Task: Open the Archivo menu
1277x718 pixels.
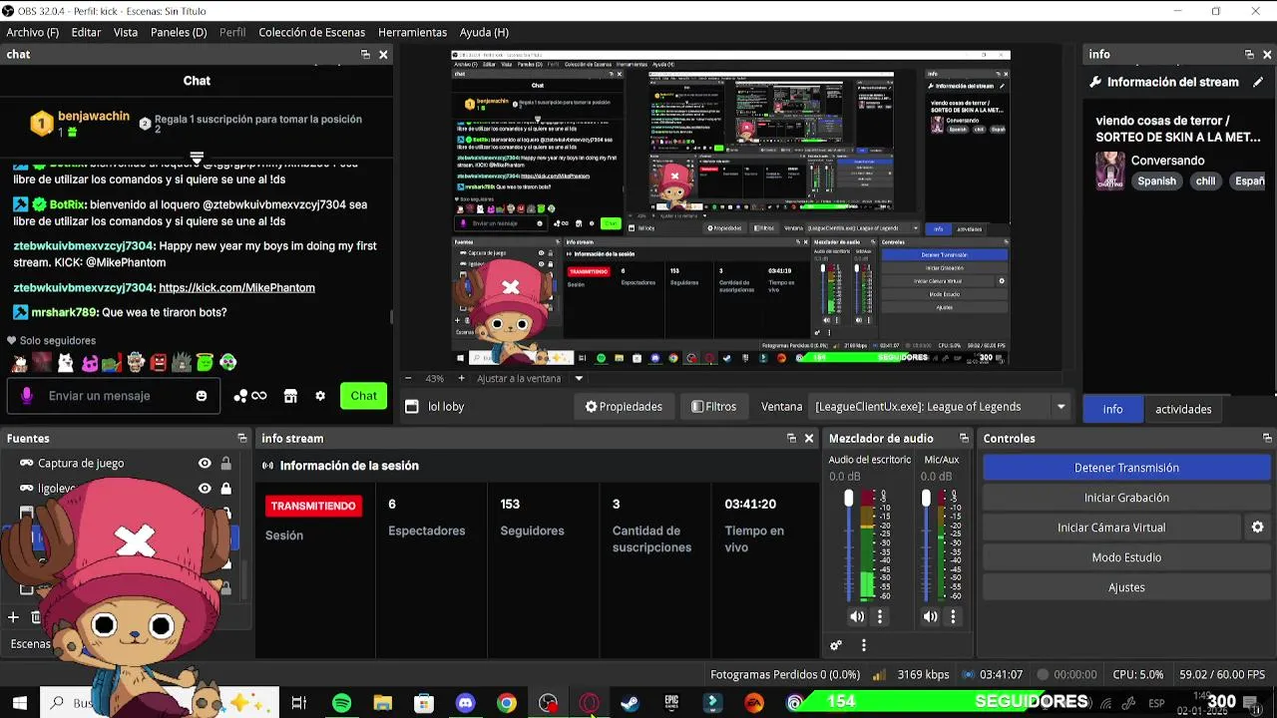Action: (33, 32)
